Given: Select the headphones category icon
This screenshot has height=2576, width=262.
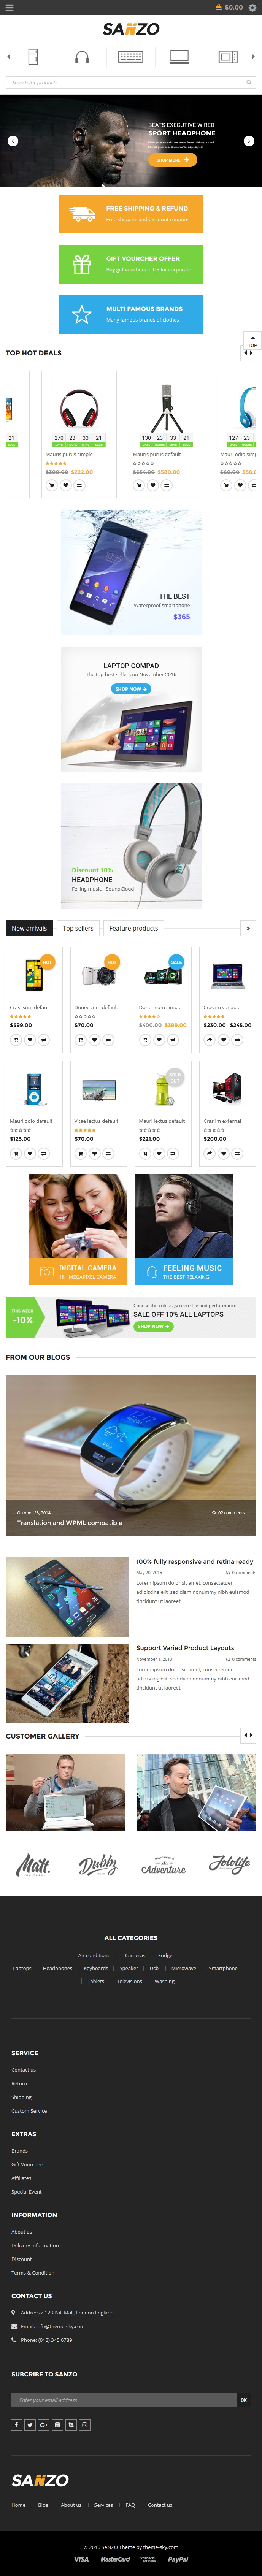Looking at the screenshot, I should pyautogui.click(x=82, y=57).
